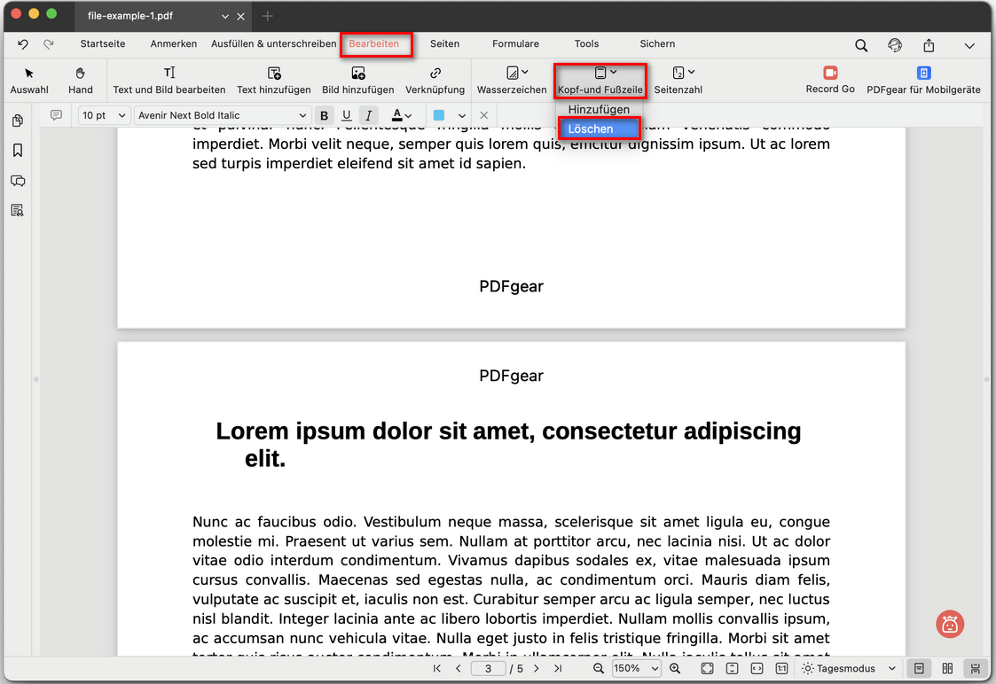996x684 pixels.
Task: Click the Text hinzufügen tool
Action: (273, 80)
